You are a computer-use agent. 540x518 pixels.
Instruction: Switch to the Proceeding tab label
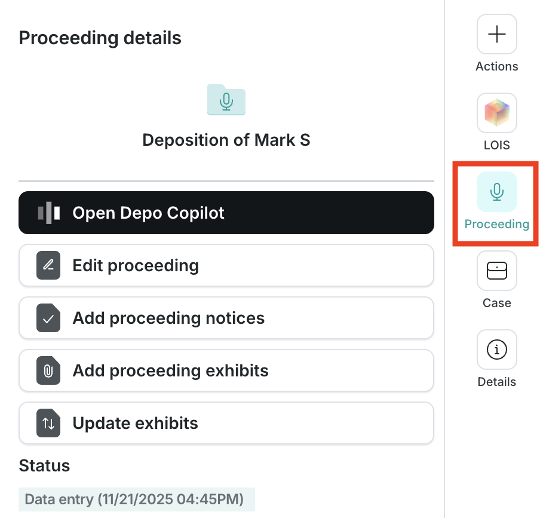click(496, 224)
